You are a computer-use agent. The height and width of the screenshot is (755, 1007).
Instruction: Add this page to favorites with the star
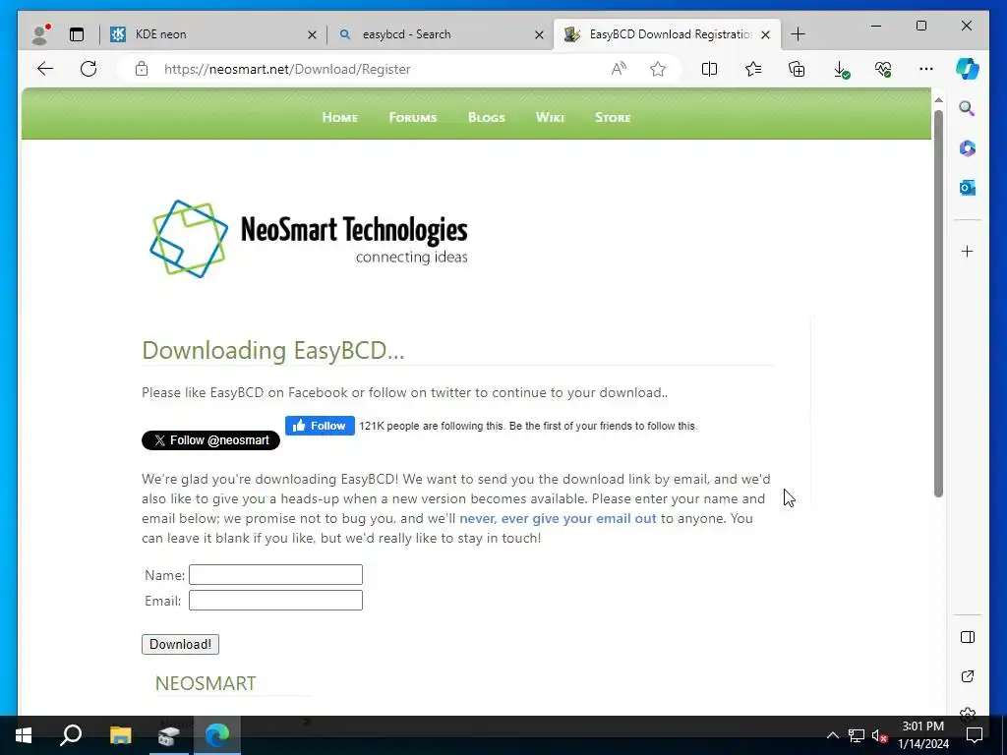tap(658, 69)
